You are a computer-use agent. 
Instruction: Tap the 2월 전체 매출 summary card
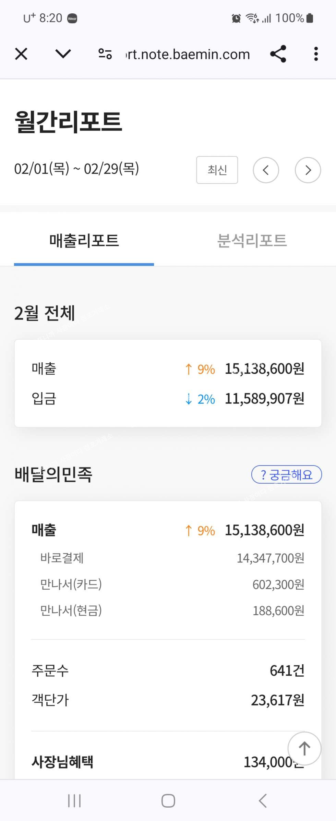168,383
